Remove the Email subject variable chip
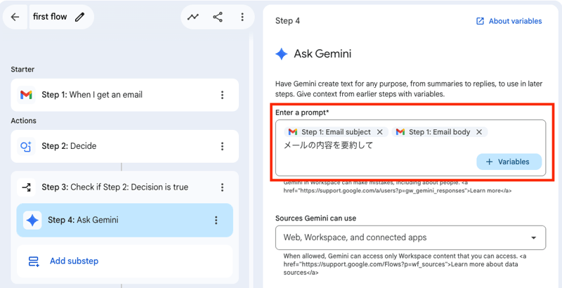The image size is (562, 288). pos(380,132)
